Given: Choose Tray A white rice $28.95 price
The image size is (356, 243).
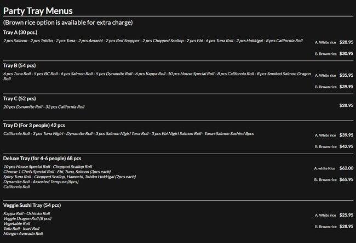Looking at the screenshot, I should pos(346,42).
